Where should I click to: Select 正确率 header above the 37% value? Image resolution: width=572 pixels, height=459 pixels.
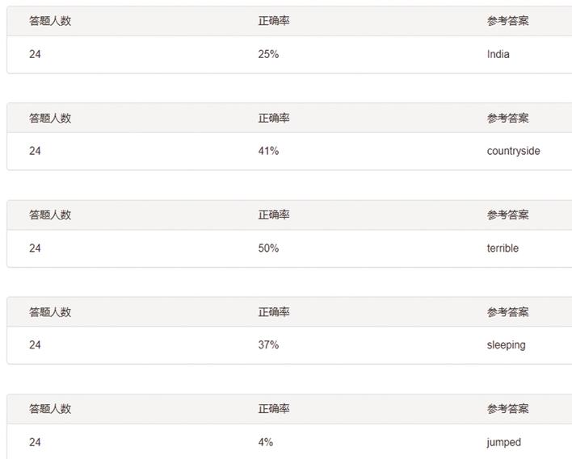pyautogui.click(x=274, y=312)
